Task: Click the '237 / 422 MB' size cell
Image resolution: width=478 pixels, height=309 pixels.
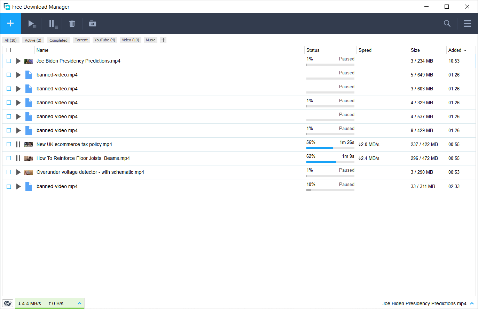Action: point(424,144)
